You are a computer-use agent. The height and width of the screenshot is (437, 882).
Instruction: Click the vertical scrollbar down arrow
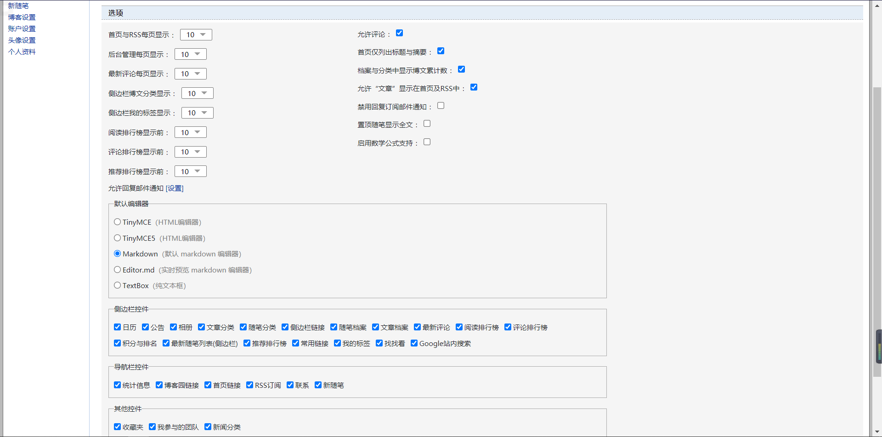pos(877,432)
